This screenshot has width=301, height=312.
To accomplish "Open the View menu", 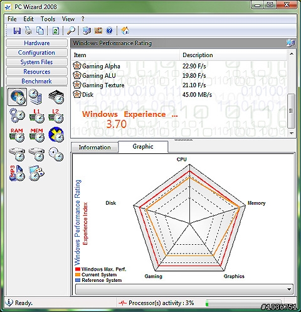I will [68, 19].
